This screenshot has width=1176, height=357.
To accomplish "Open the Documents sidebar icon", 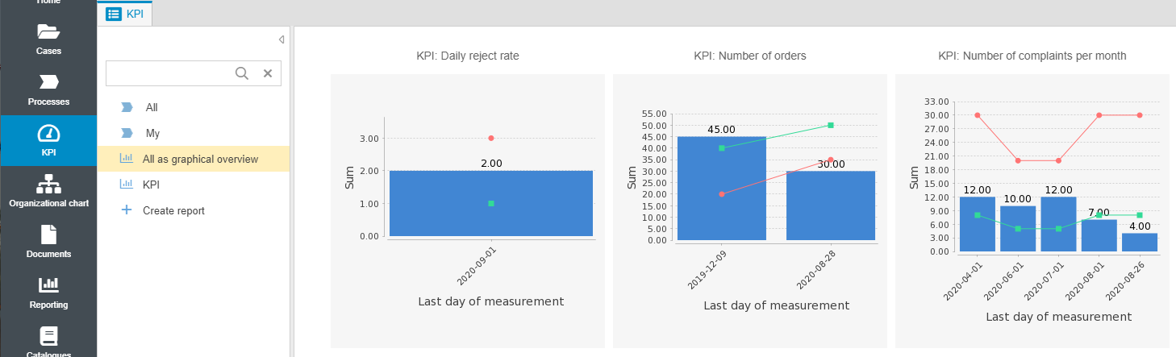I will coord(48,235).
